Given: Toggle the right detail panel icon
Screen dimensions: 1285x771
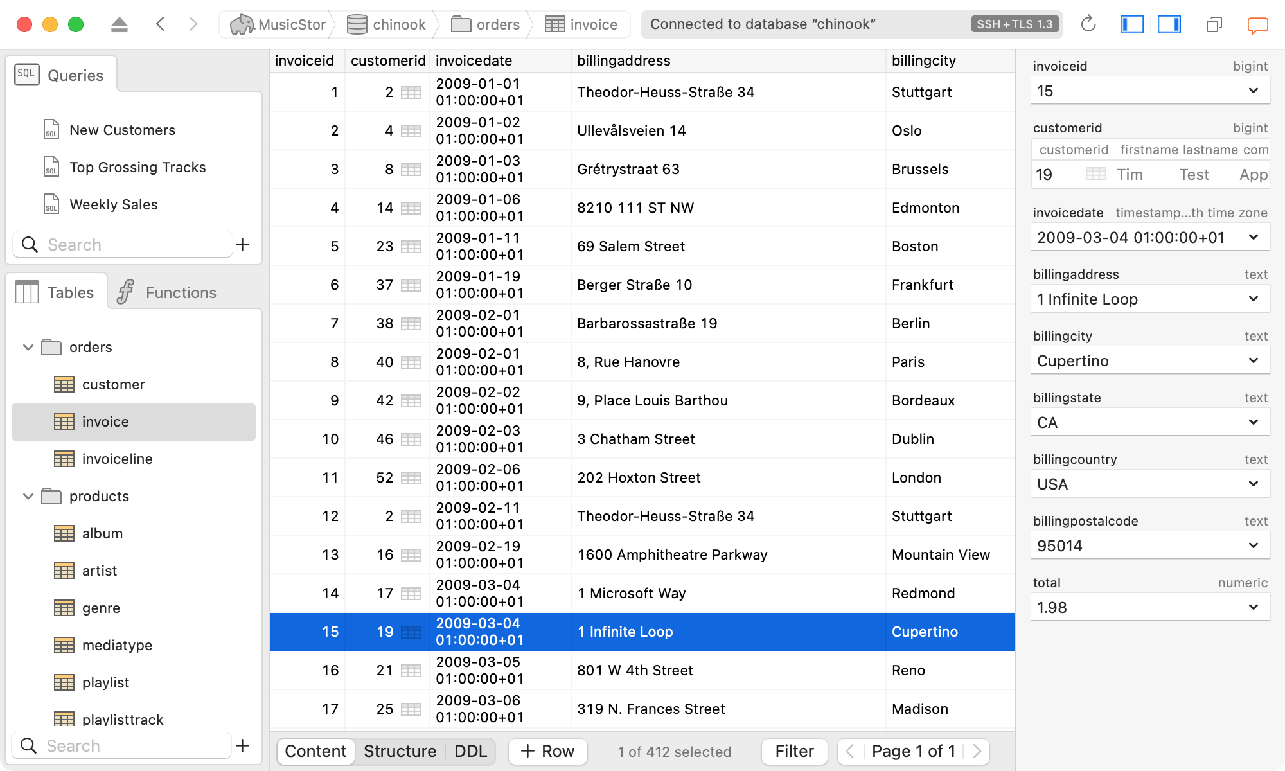Looking at the screenshot, I should pos(1170,25).
